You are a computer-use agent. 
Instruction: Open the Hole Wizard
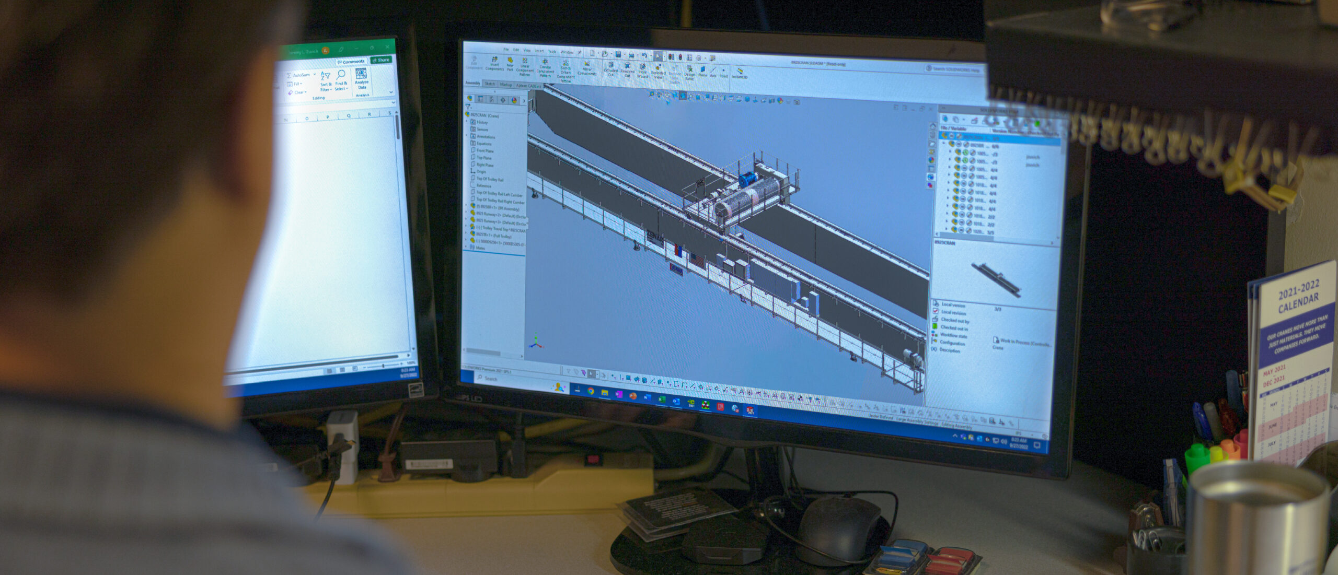click(643, 71)
